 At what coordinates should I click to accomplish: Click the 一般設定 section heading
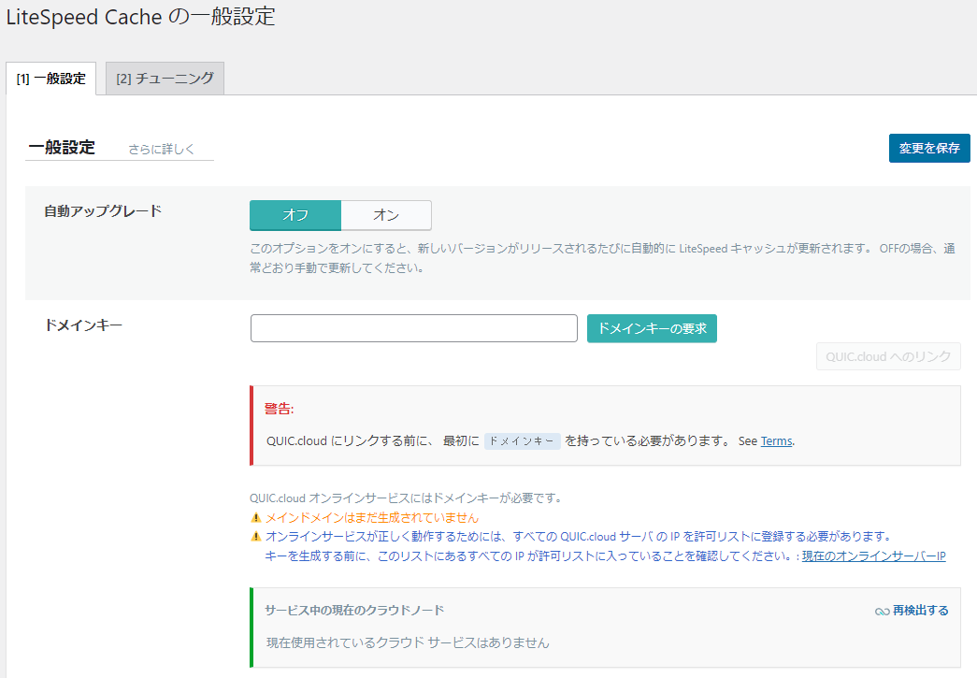click(x=62, y=148)
